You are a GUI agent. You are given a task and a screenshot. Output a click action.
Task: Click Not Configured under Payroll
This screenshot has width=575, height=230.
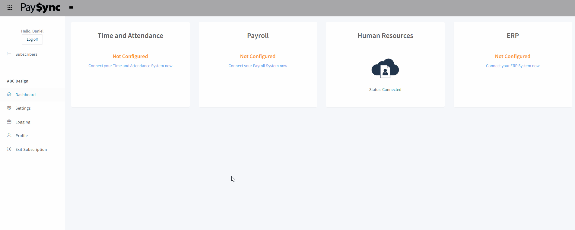point(258,56)
